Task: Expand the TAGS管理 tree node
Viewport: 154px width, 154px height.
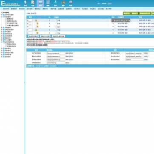Action: tap(2, 40)
